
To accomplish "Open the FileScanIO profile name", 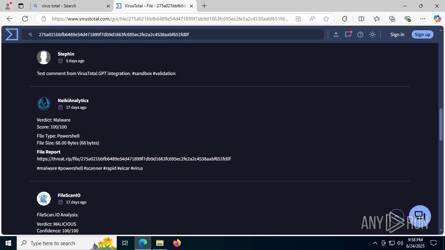I will (x=69, y=195).
